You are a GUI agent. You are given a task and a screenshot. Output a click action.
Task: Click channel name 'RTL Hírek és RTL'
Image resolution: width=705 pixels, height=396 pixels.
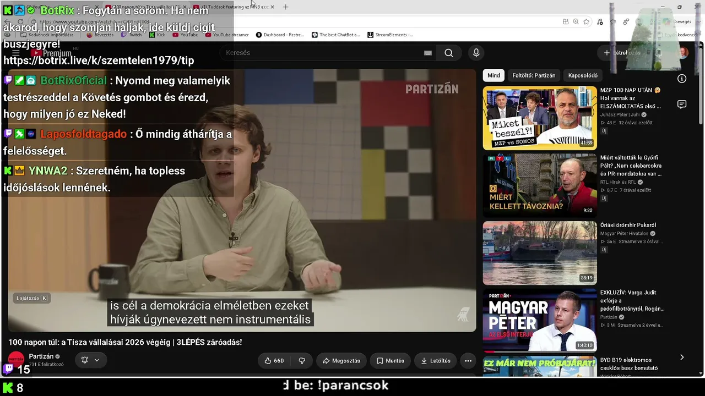[x=618, y=182]
